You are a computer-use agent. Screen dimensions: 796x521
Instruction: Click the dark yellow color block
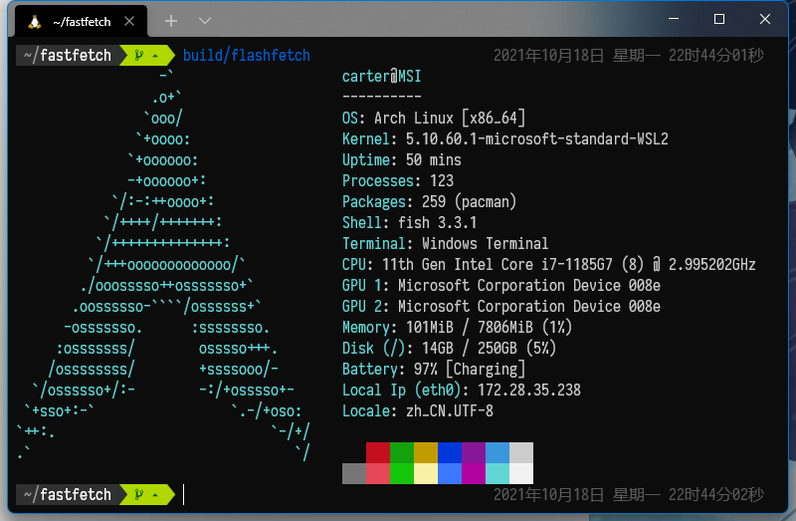426,452
